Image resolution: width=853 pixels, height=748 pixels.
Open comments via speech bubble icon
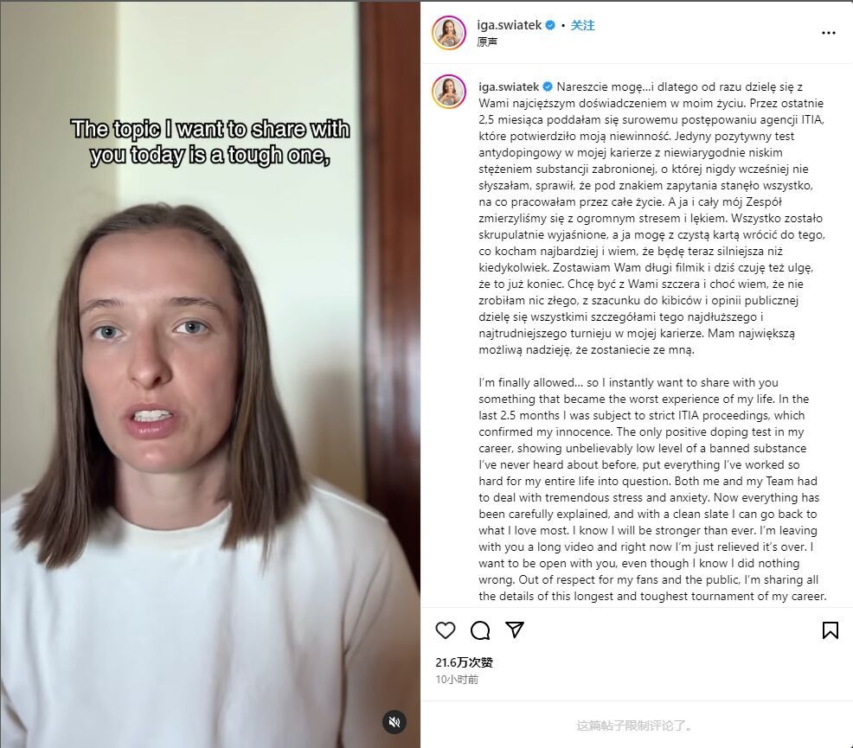click(x=480, y=630)
